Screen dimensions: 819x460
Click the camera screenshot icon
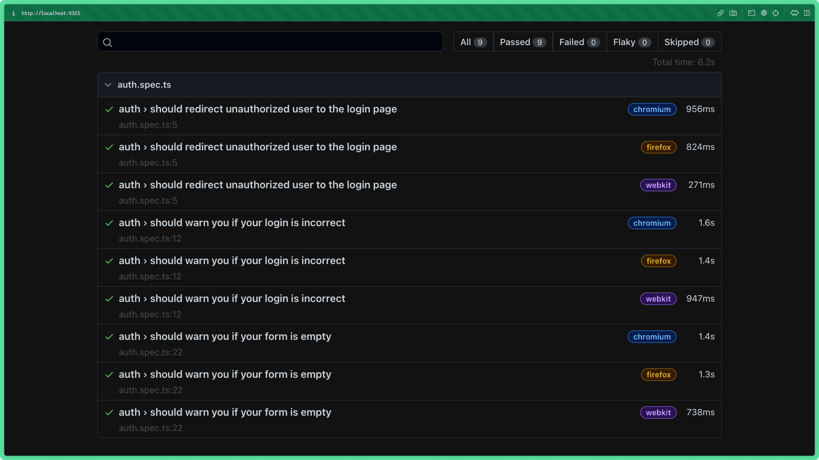(733, 13)
